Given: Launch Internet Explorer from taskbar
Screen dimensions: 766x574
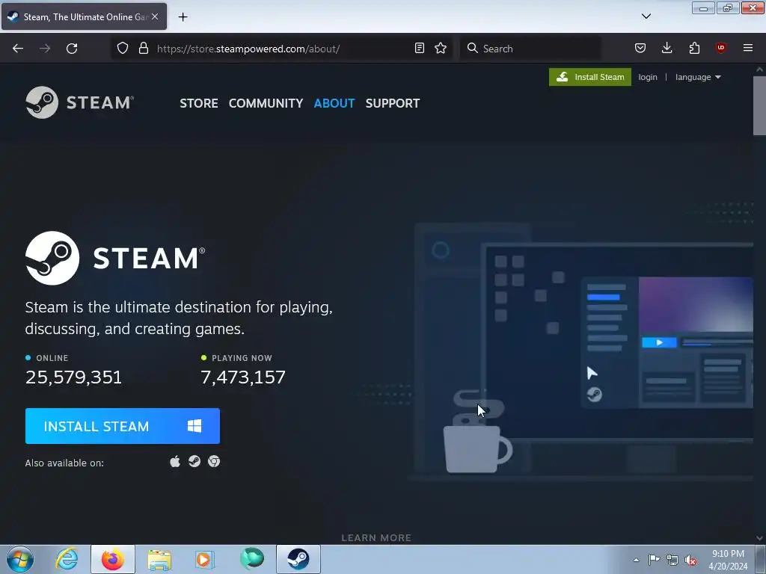Looking at the screenshot, I should [x=67, y=559].
